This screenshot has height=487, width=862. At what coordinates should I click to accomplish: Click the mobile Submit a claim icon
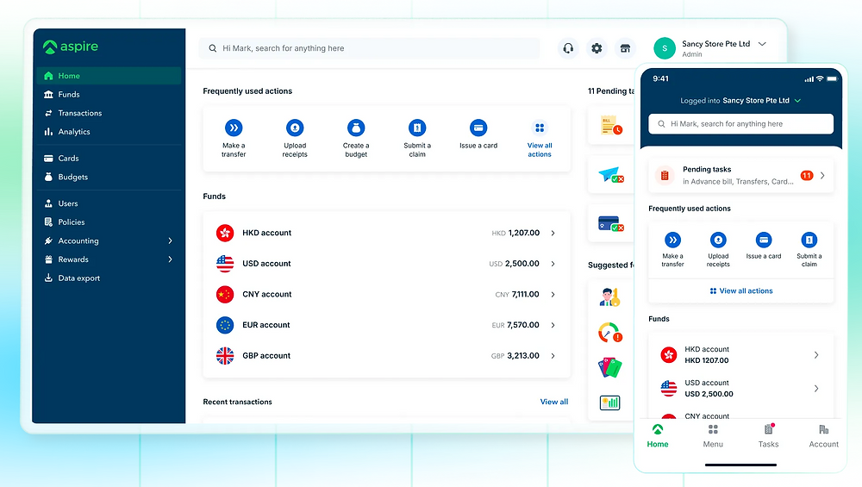point(809,240)
